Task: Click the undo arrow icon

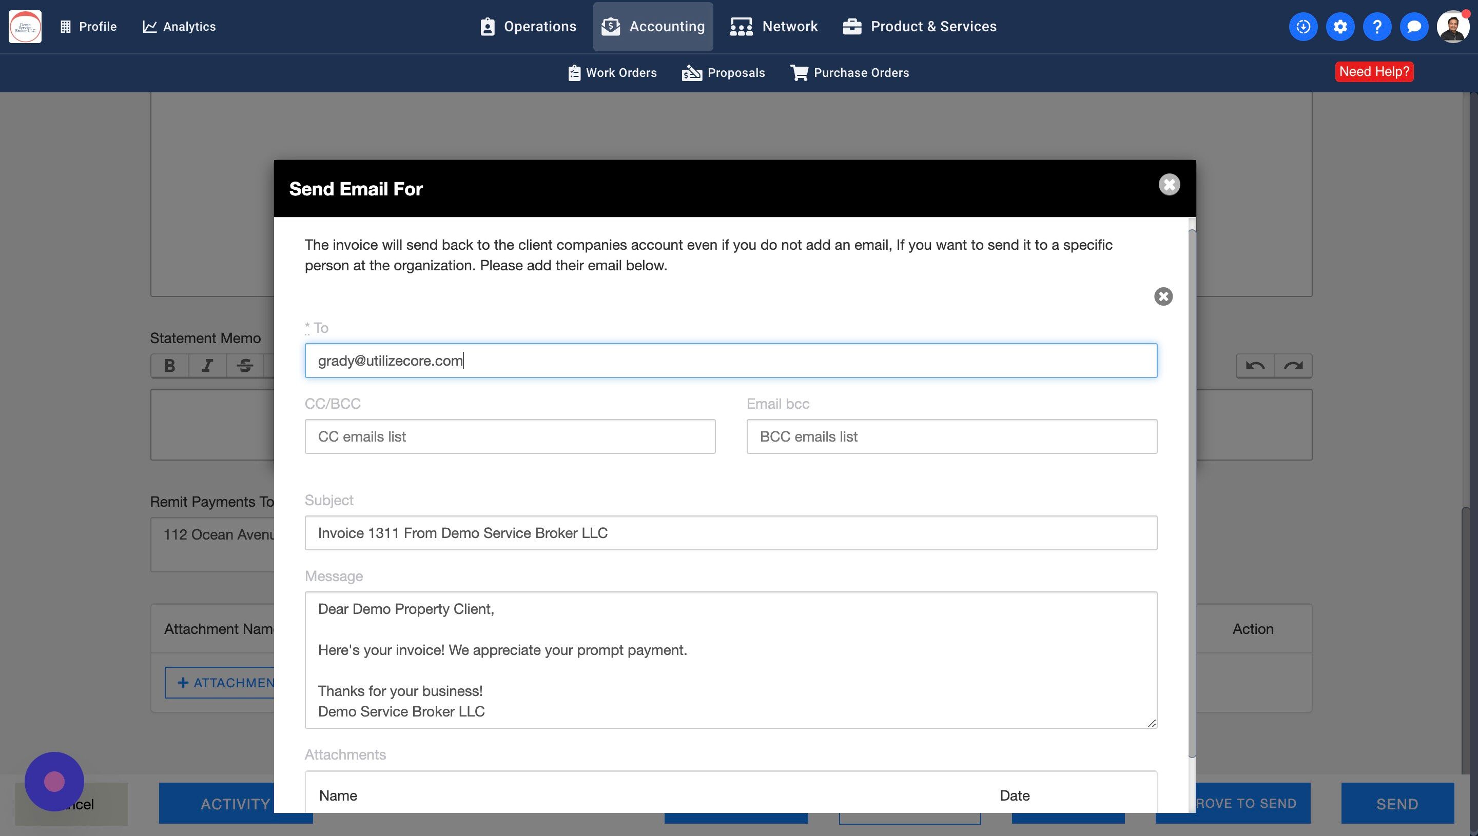Action: pyautogui.click(x=1255, y=366)
